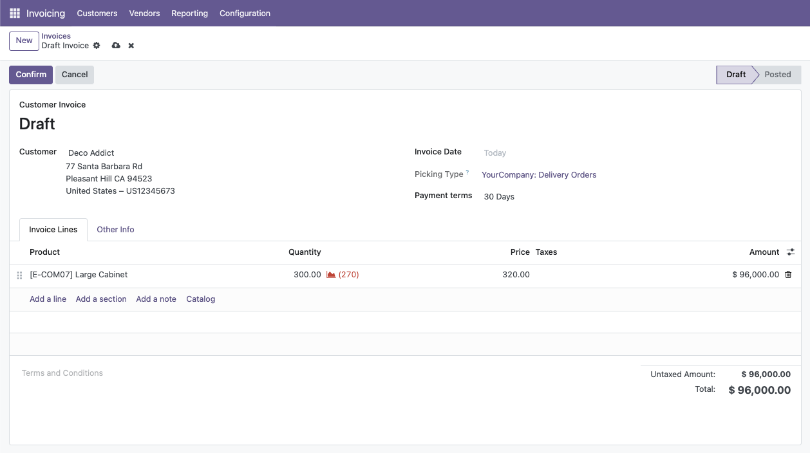Edit the quantity 300.00 cell

[307, 275]
